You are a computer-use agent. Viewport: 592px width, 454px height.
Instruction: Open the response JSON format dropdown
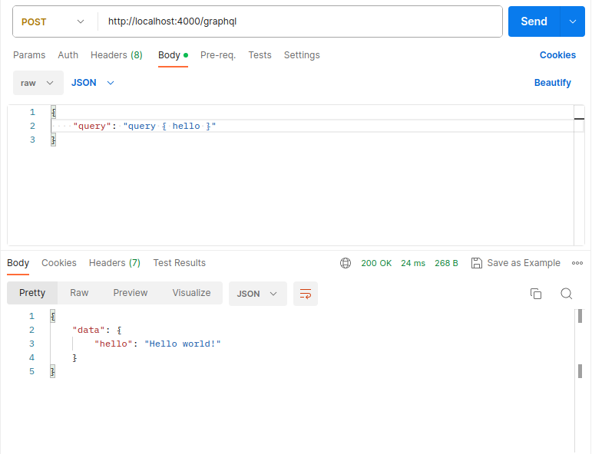coord(258,294)
